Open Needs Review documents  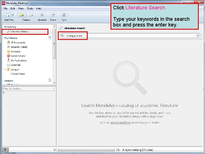(x=18, y=56)
